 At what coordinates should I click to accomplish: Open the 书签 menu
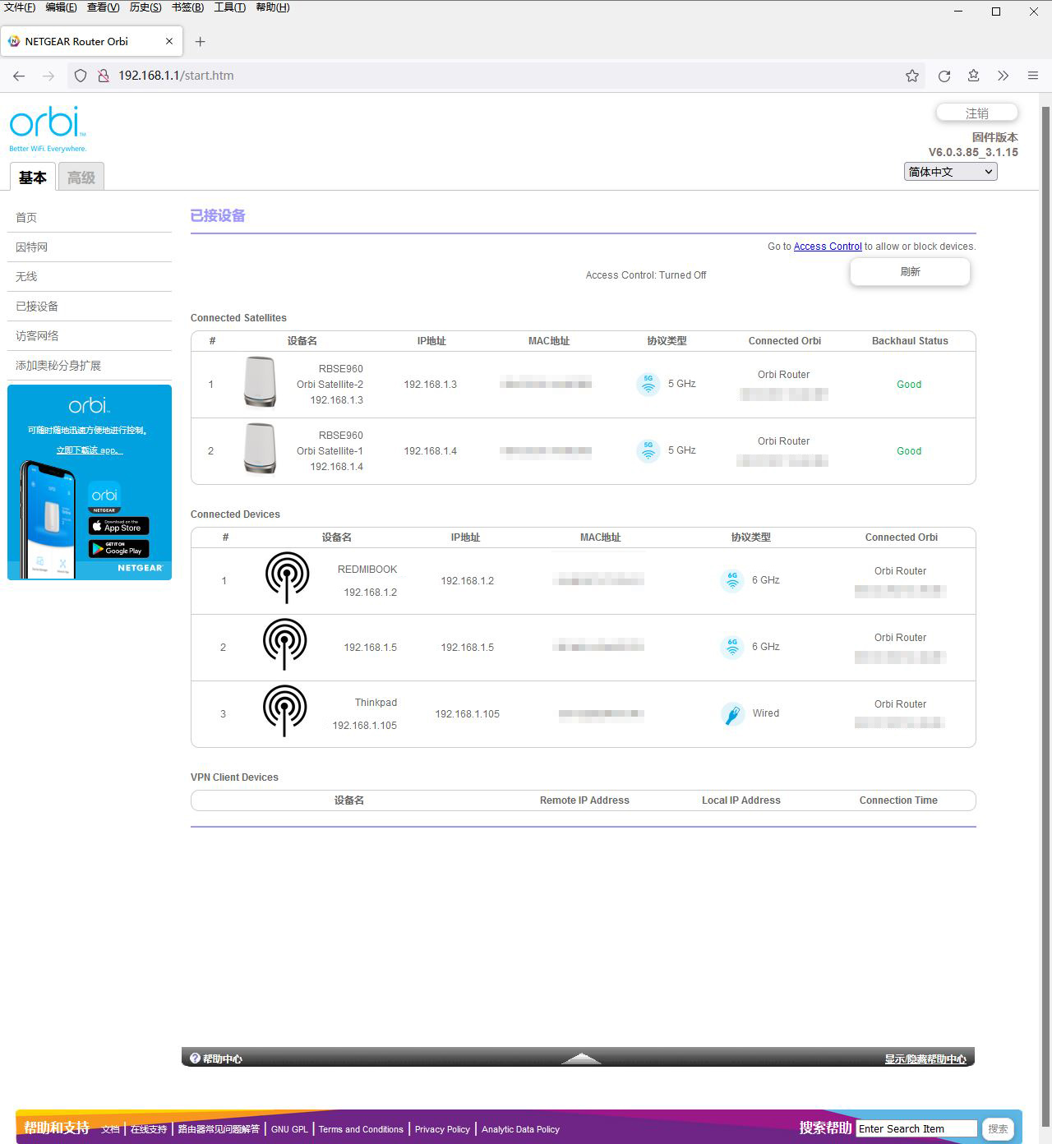click(187, 7)
